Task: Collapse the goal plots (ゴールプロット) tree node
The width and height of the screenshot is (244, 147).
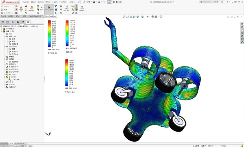Action: [4, 77]
